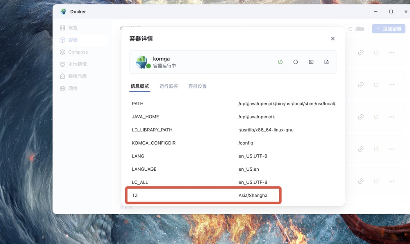Viewport: 410px width, 244px height.
Task: Select the TZ variable name
Action: [x=134, y=195]
